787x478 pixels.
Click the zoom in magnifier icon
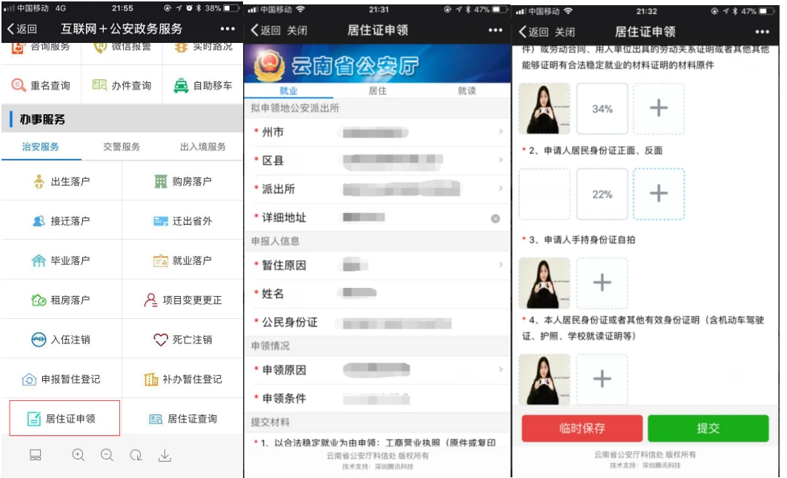tap(79, 455)
